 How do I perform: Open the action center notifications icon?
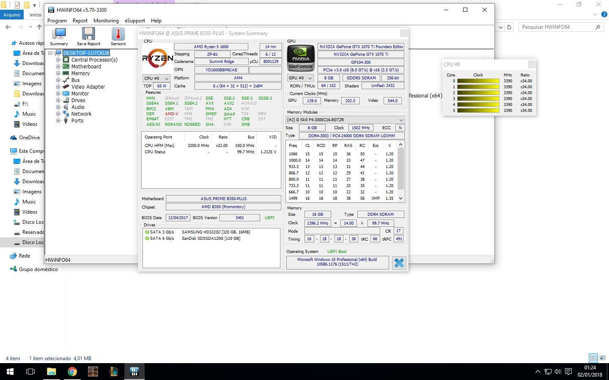pos(569,372)
